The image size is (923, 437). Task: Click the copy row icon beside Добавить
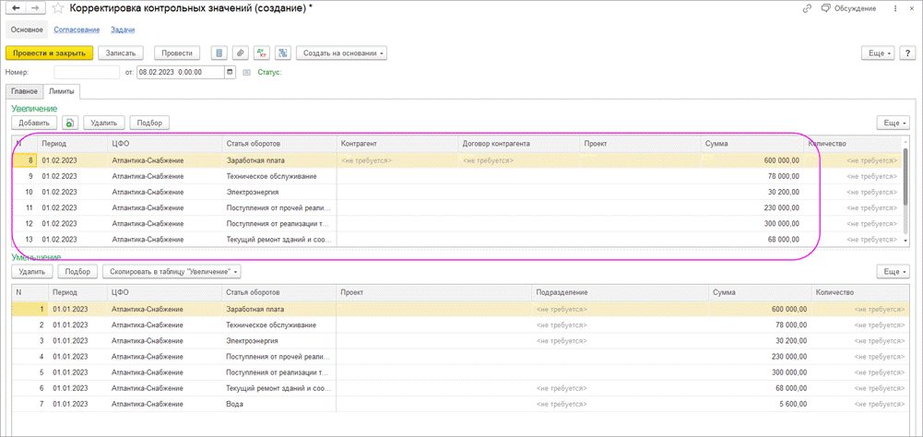tap(70, 123)
